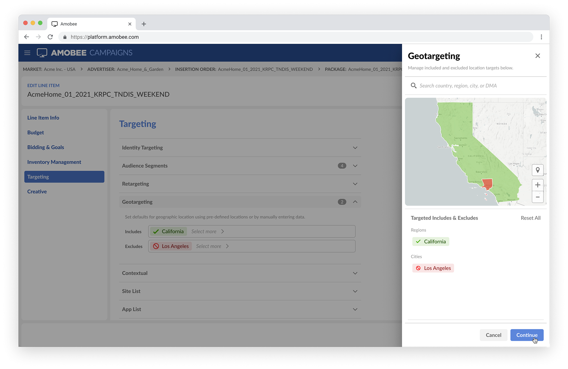Expand the Contextual section
The height and width of the screenshot is (369, 568).
tap(240, 273)
